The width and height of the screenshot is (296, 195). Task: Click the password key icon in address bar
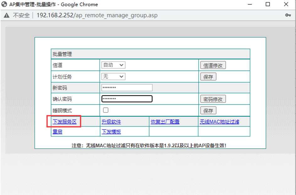(x=288, y=15)
